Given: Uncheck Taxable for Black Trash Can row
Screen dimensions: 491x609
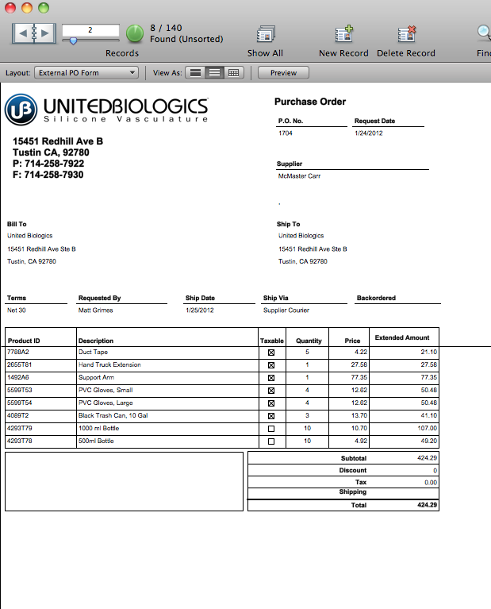Looking at the screenshot, I should pyautogui.click(x=271, y=415).
